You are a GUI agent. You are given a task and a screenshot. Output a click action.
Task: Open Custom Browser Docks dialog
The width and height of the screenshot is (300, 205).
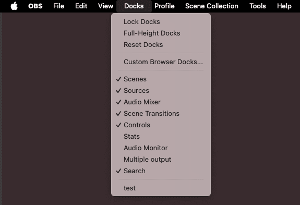click(161, 62)
